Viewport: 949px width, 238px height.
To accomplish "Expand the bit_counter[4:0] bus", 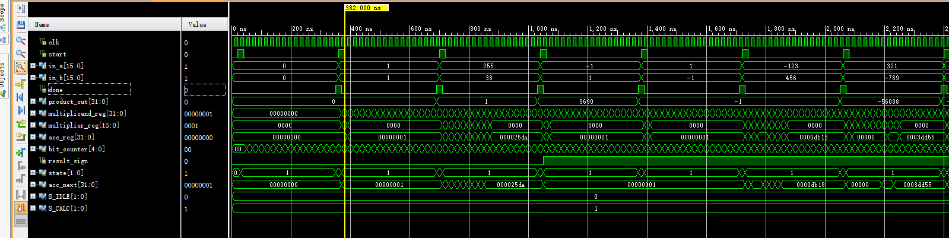I will 33,149.
